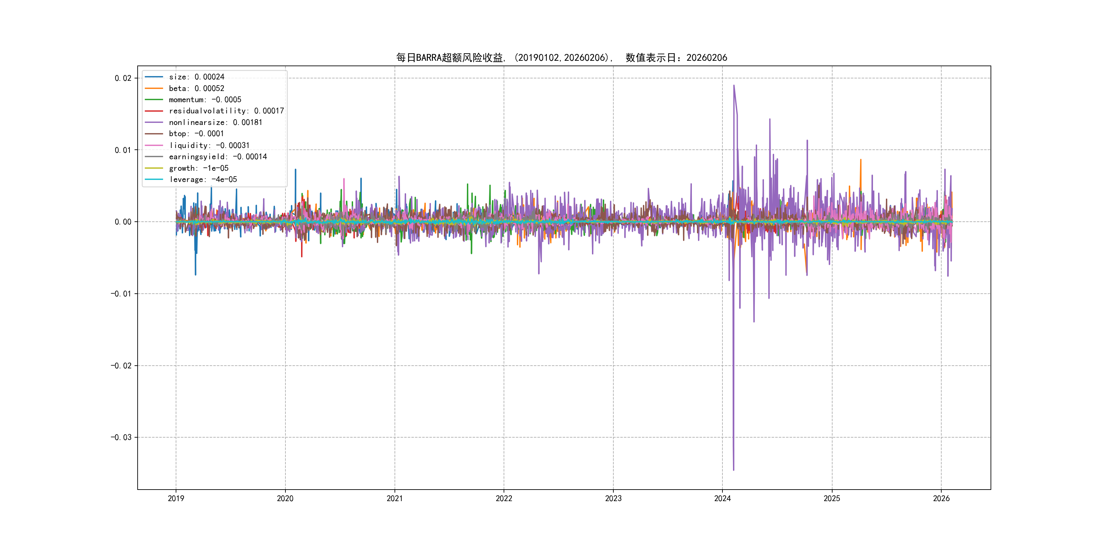Viewport: 1101px width, 550px height.
Task: Click the 0.02 y-axis tick label
Action: [x=123, y=78]
